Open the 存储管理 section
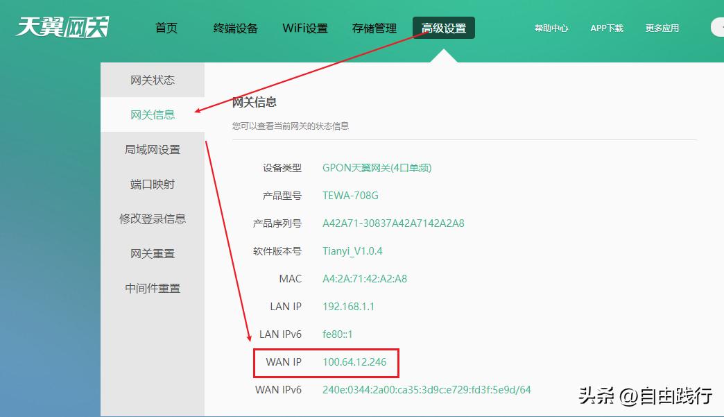This screenshot has height=417, width=724. click(375, 28)
